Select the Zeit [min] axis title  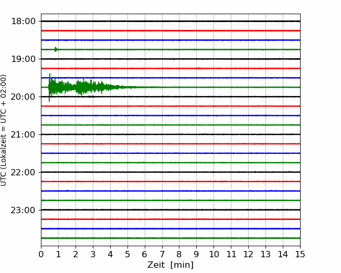pos(170,265)
